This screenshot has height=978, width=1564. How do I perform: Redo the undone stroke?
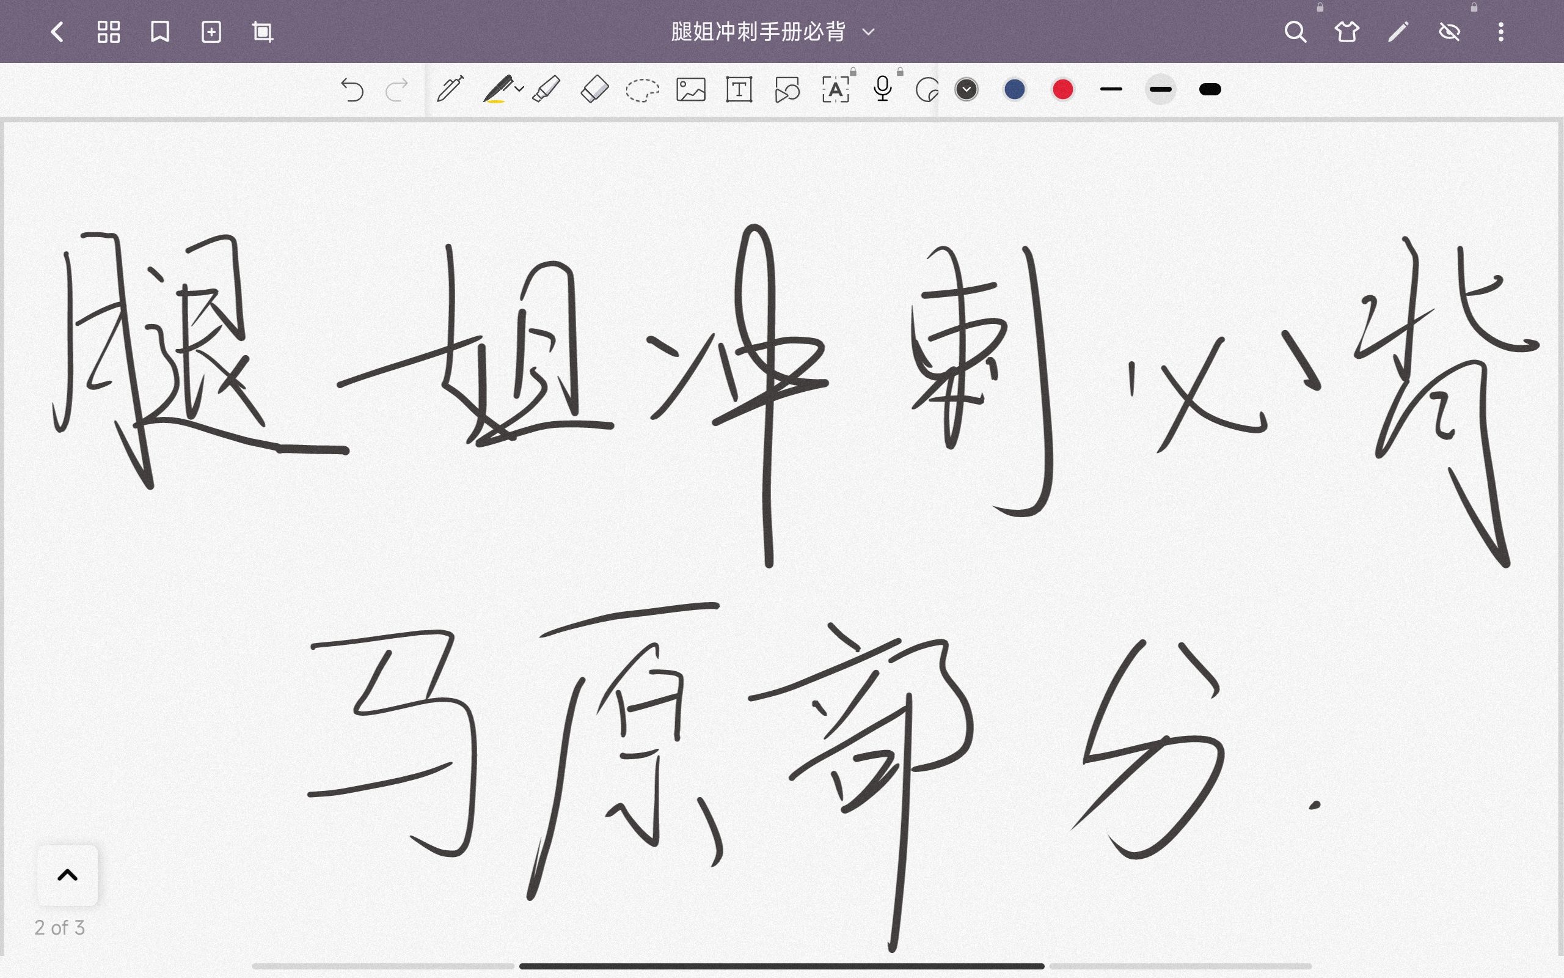[396, 89]
